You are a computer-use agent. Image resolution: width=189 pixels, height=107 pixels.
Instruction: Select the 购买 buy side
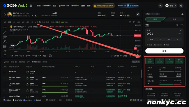[155, 20]
